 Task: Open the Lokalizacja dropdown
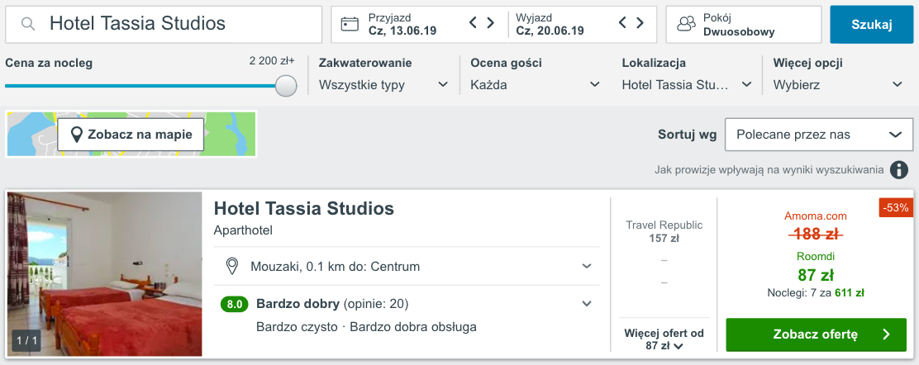click(x=686, y=85)
